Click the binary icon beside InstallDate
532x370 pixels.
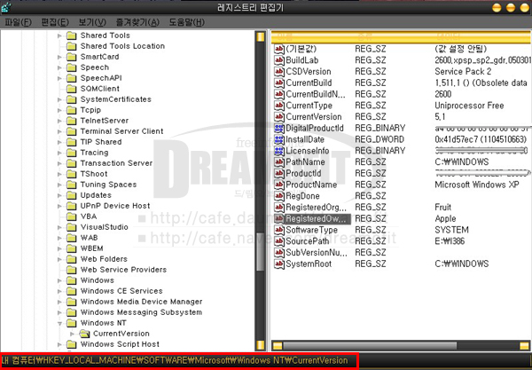tap(279, 139)
